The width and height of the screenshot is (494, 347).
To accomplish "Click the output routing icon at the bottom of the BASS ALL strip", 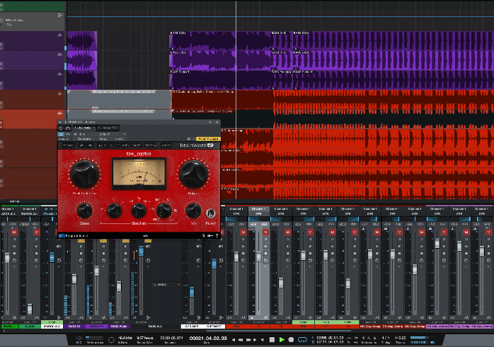I will (149, 318).
